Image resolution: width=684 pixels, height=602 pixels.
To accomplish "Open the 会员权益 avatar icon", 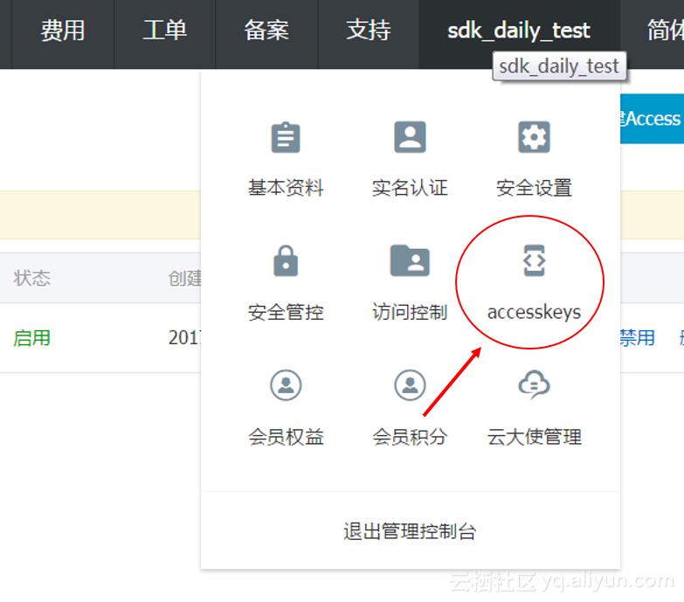I will click(286, 384).
